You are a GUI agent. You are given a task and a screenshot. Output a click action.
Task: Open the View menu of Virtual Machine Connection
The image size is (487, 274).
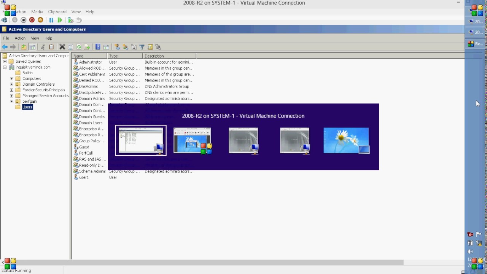coord(76,12)
